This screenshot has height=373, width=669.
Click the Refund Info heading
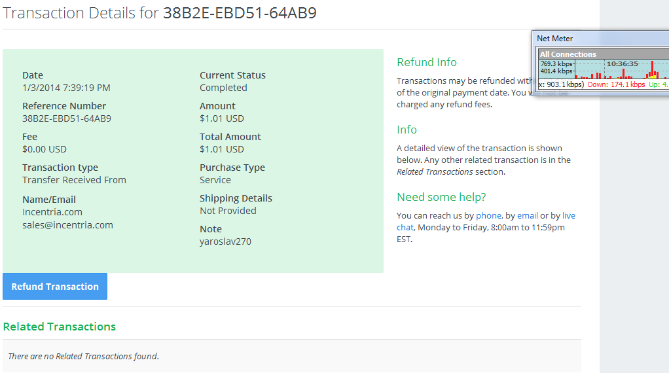tap(427, 62)
